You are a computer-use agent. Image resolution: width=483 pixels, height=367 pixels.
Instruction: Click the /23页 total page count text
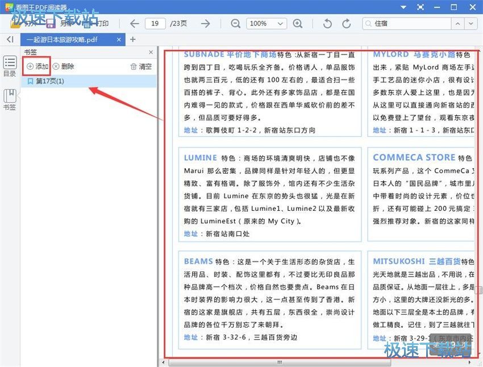[x=178, y=23]
